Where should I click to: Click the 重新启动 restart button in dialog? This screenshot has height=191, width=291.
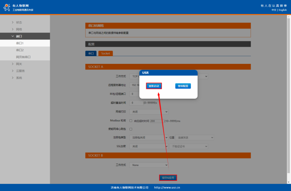154,86
